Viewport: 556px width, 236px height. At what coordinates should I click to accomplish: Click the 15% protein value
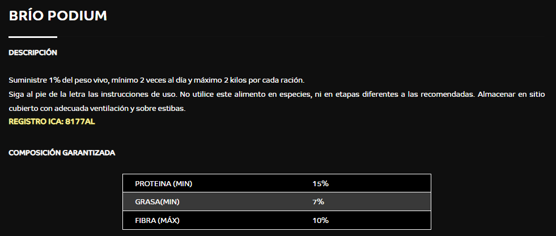coord(321,183)
